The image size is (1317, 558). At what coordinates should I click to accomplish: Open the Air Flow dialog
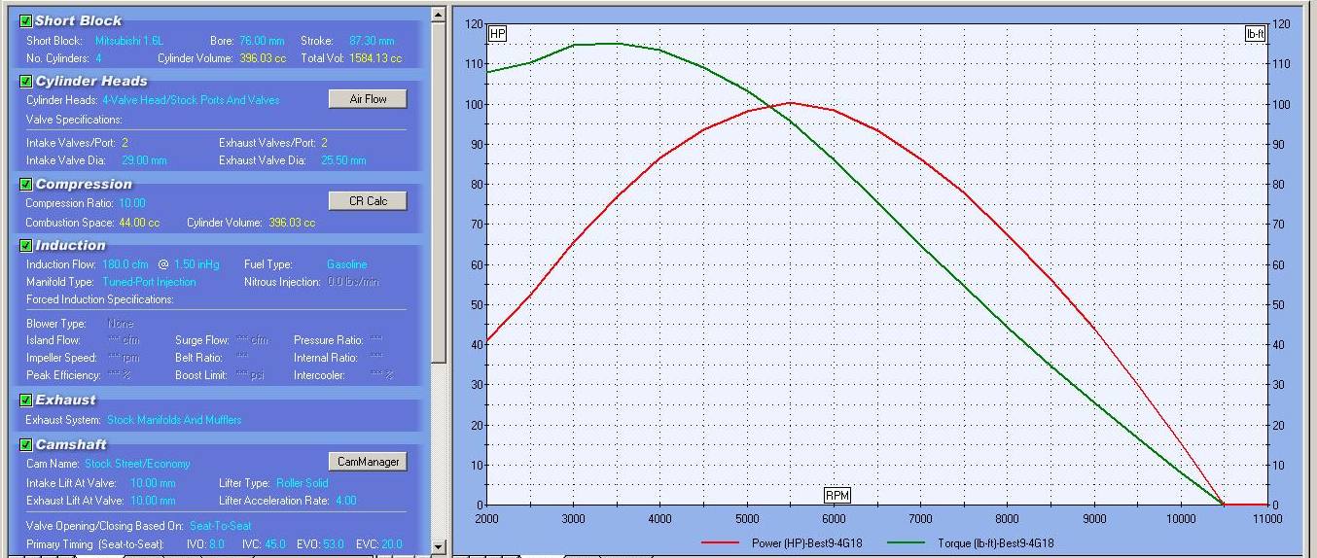tap(367, 99)
